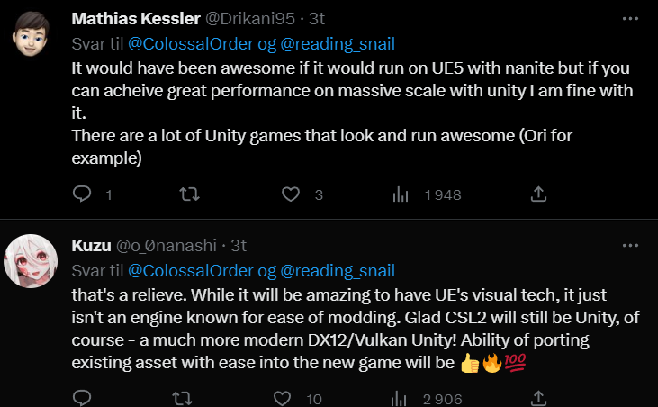
Task: Like Mathias Kessler's tweet
Action: tap(291, 194)
